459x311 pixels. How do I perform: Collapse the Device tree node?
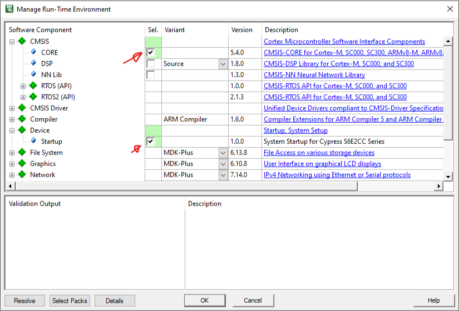(x=12, y=131)
